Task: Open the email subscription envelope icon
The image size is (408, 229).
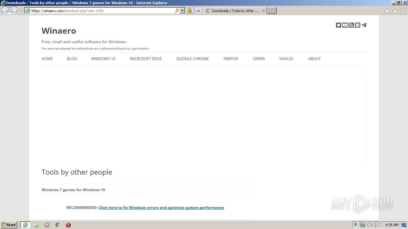Action: (358, 25)
